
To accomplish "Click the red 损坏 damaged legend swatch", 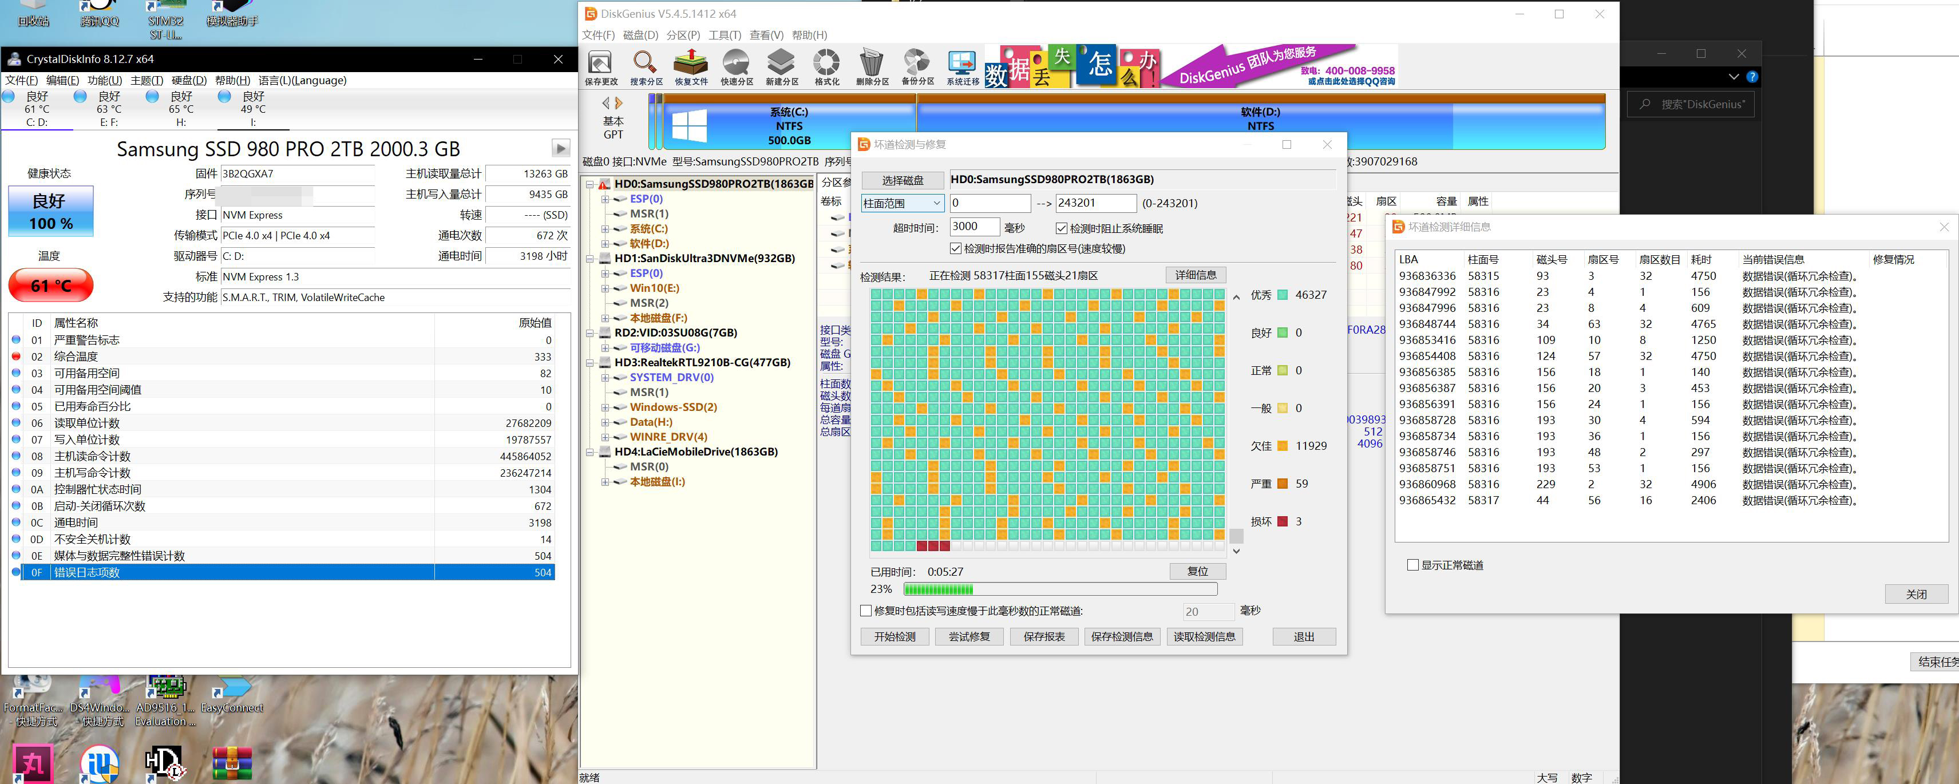I will pos(1282,522).
